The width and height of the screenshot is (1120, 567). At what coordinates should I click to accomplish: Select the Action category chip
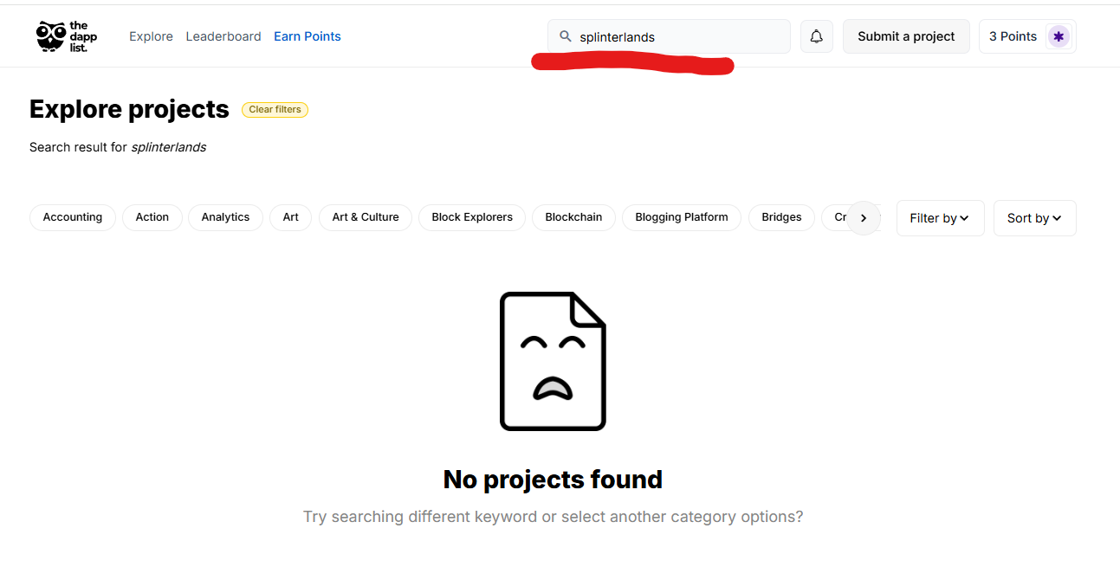tap(152, 217)
